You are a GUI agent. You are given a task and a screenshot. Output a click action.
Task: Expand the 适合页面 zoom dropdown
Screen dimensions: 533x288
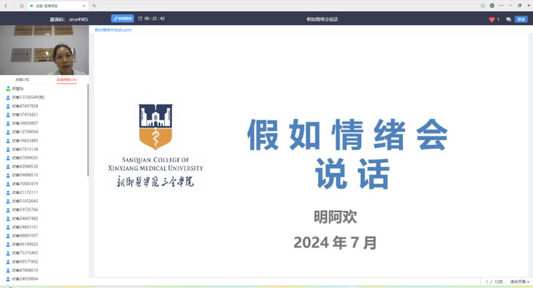click(518, 281)
